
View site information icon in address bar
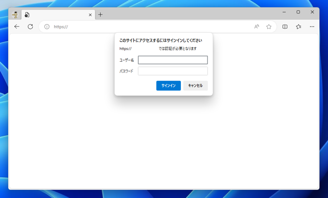[47, 26]
